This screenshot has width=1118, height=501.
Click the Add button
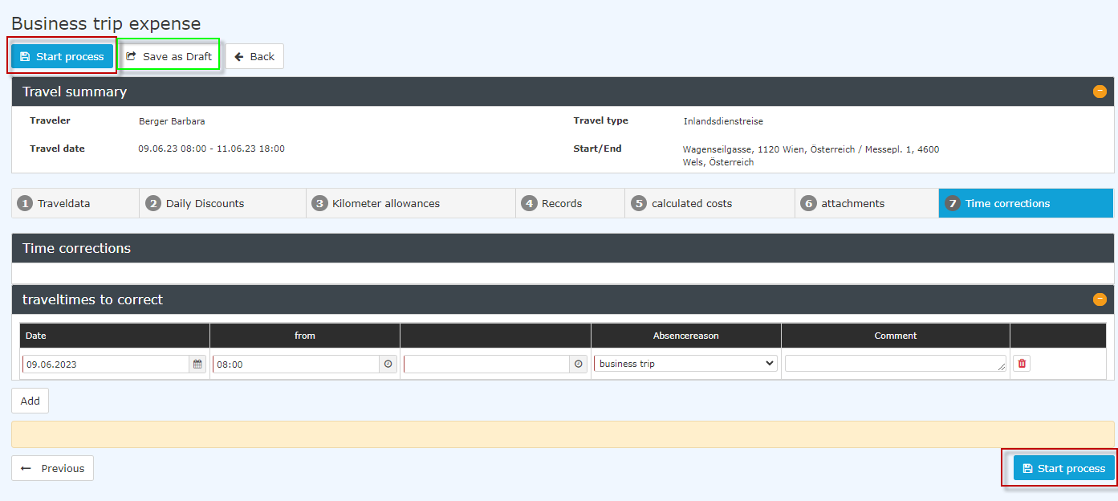pos(30,401)
